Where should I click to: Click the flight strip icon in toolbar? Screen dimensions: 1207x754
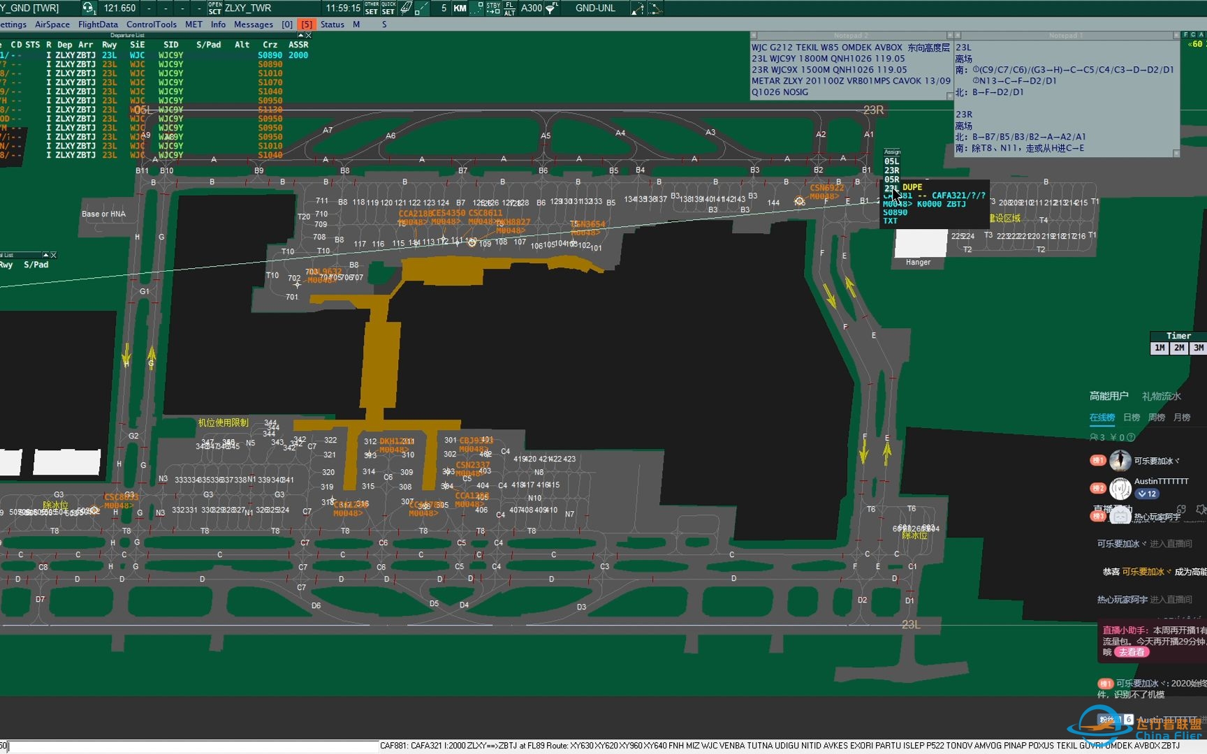point(406,8)
